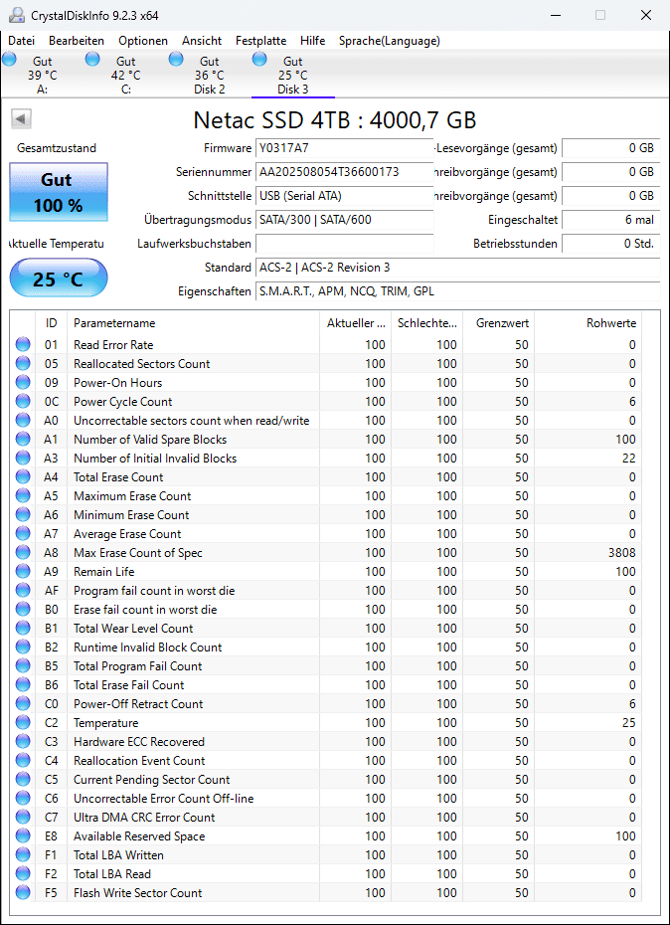Click status orb for Power-On Hours
The image size is (670, 925).
(x=23, y=383)
